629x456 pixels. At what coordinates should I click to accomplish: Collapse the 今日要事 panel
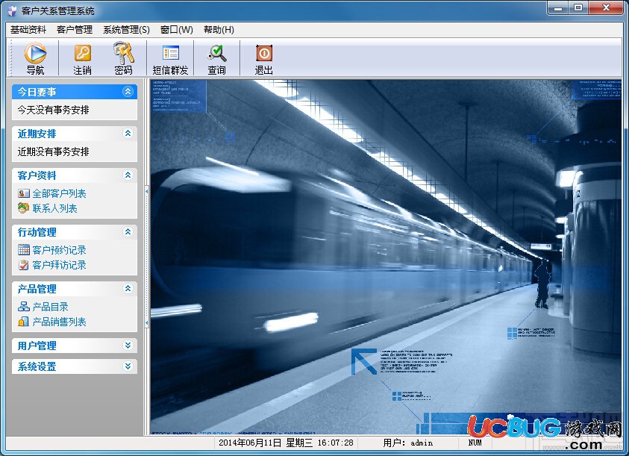128,92
